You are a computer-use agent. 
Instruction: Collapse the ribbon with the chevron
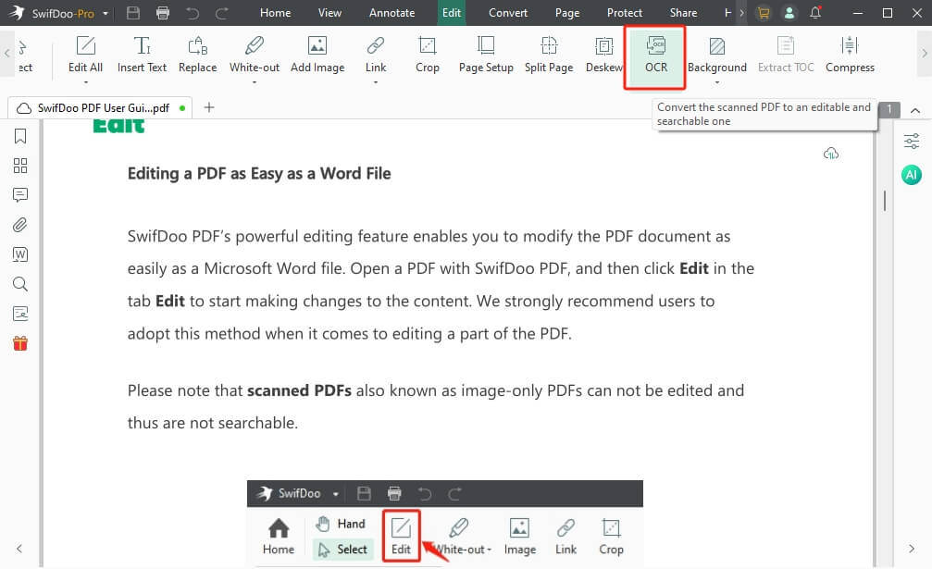[x=915, y=110]
